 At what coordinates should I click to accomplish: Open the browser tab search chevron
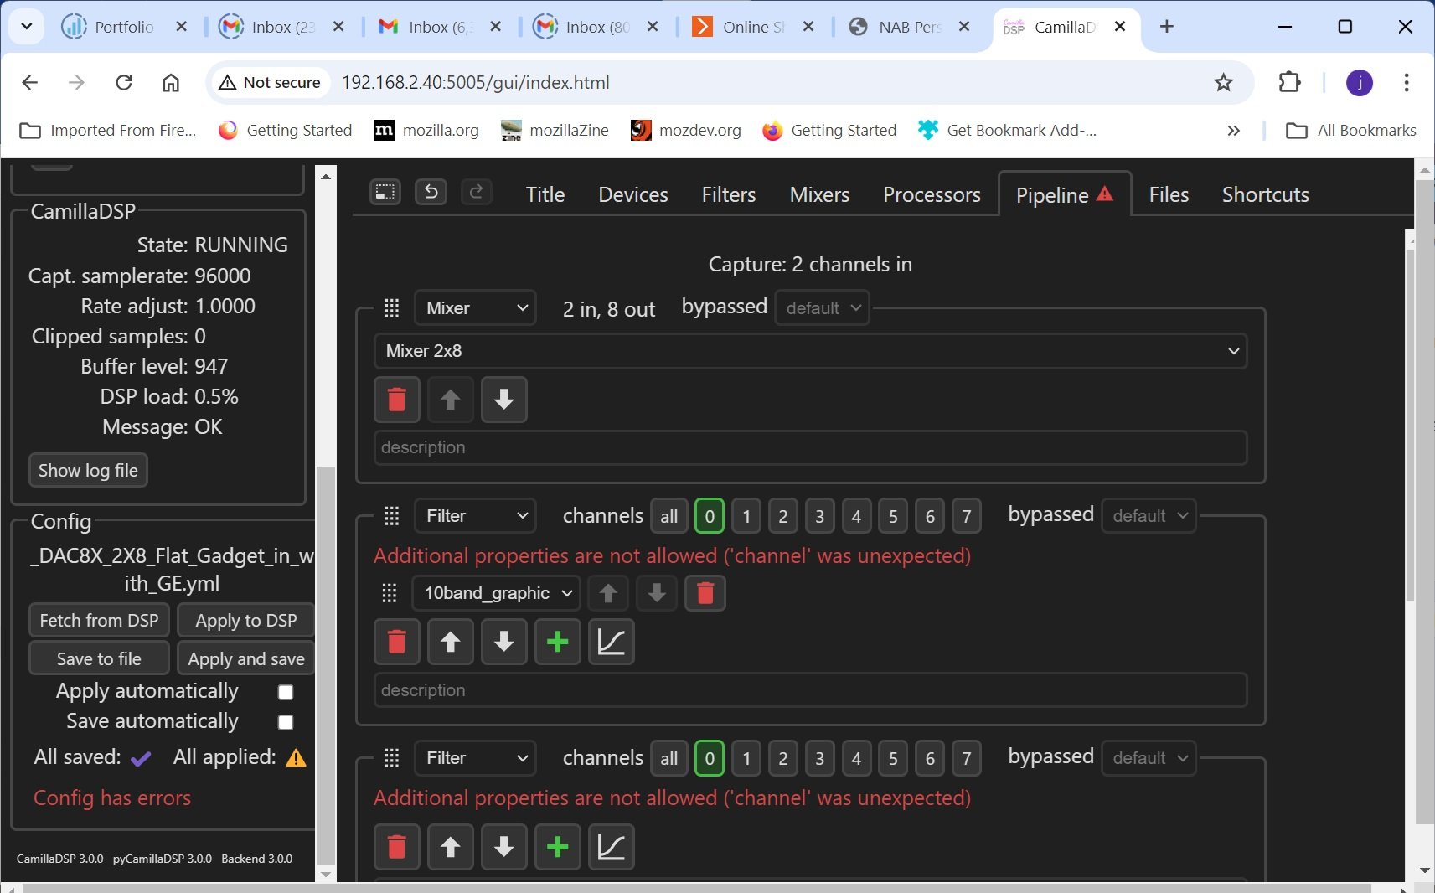click(26, 27)
